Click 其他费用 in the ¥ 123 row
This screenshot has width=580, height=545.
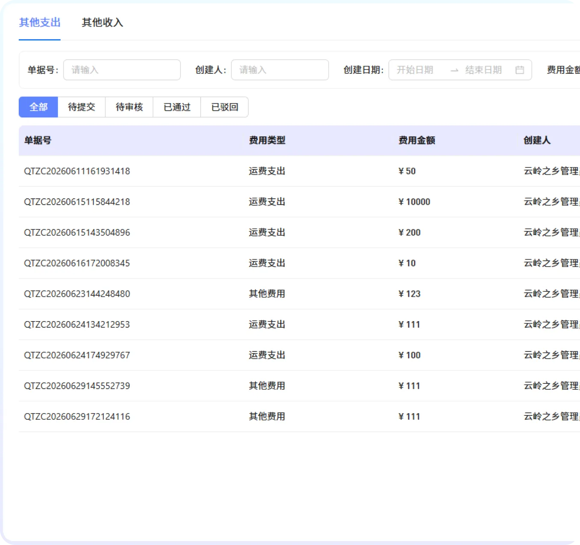267,294
